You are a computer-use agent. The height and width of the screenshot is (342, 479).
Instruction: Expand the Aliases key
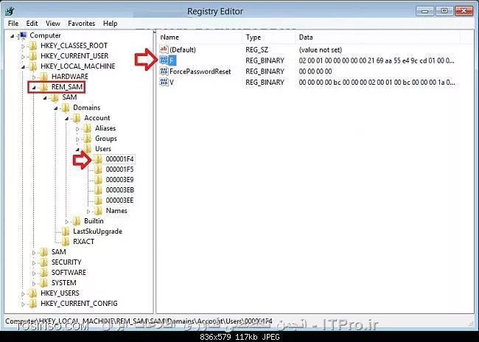point(77,129)
